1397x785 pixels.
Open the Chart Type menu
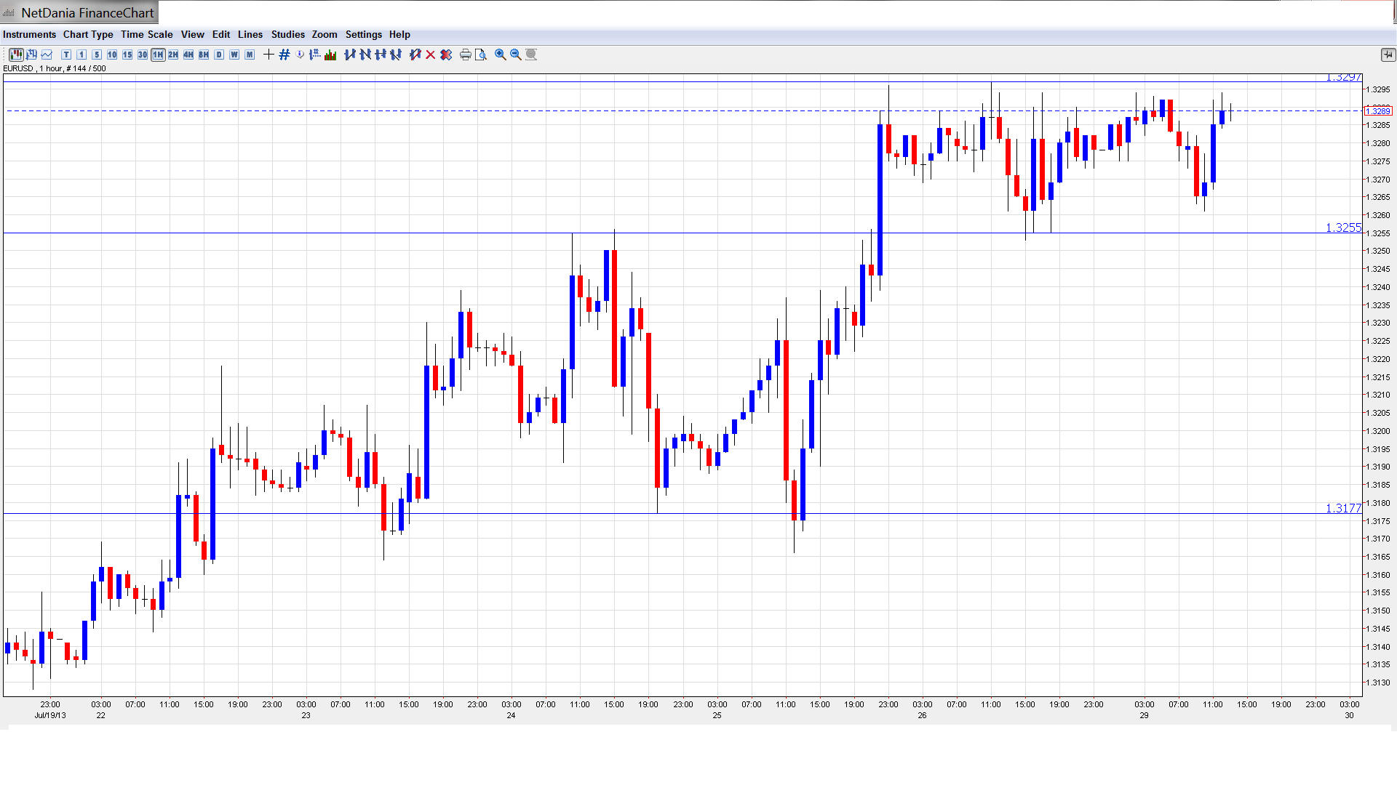(x=88, y=34)
